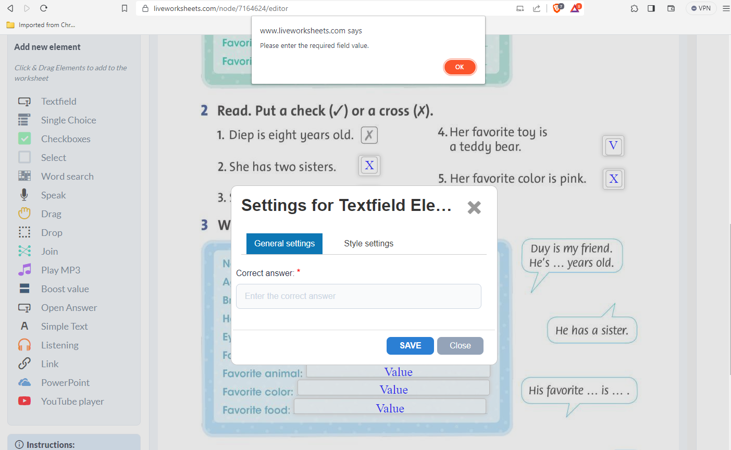Open the General settings tab
The image size is (731, 450).
tap(284, 243)
